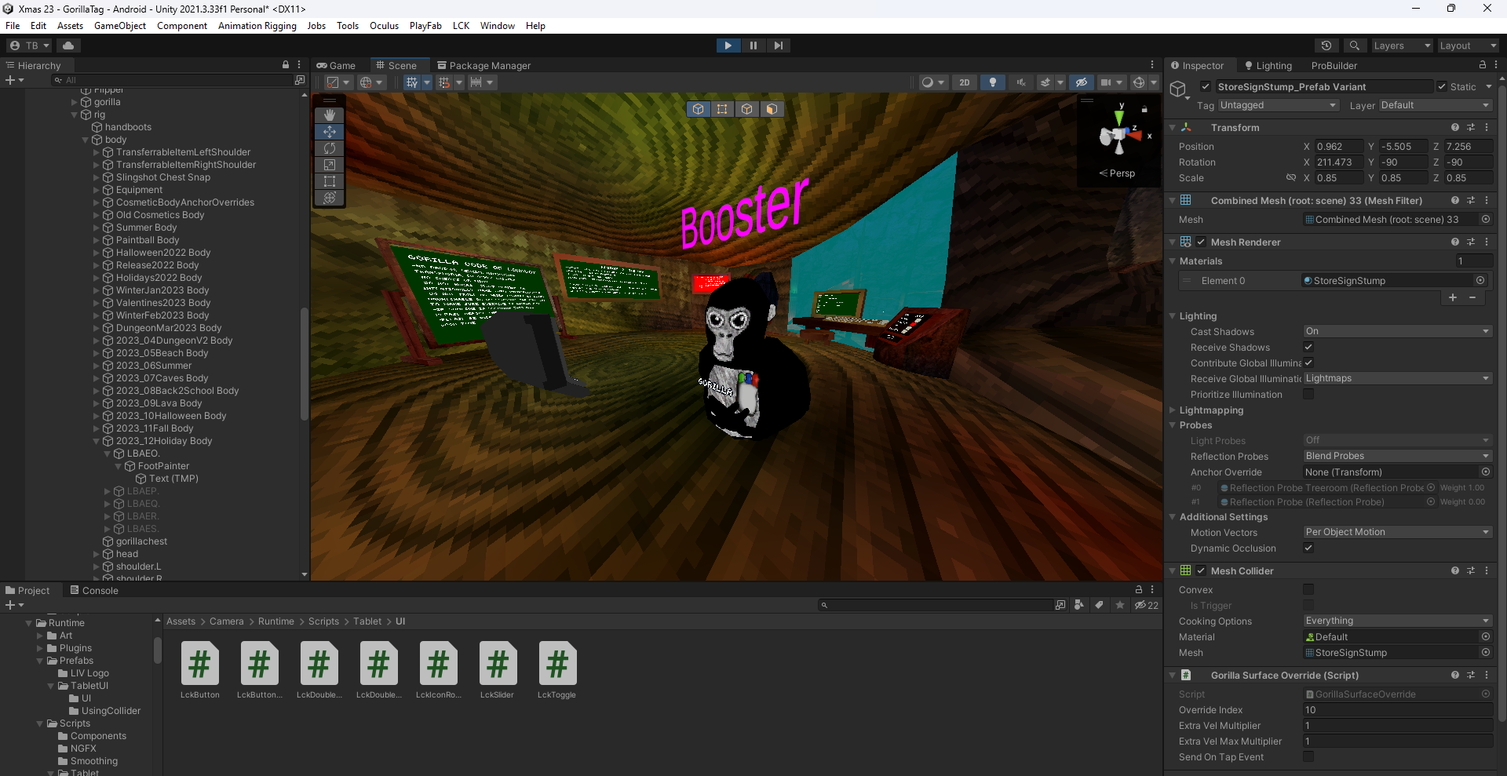The image size is (1507, 776).
Task: Click the Inspector panel lock icon
Action: click(1483, 64)
